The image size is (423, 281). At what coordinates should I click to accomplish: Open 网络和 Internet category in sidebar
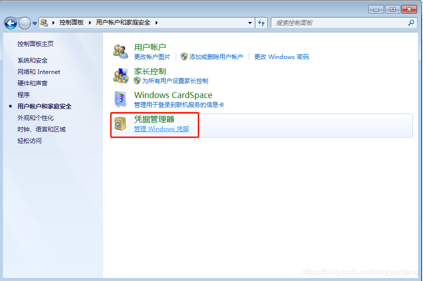pyautogui.click(x=39, y=72)
